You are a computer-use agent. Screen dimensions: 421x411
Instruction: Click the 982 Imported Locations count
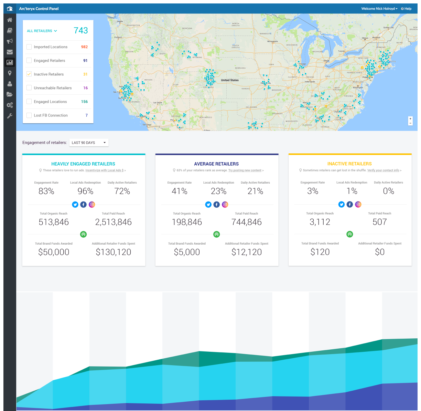(x=84, y=47)
